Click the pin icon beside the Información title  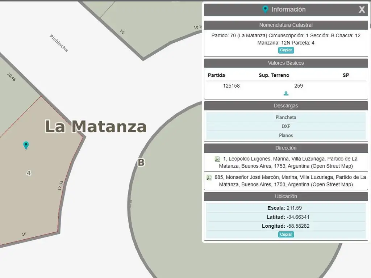[265, 9]
